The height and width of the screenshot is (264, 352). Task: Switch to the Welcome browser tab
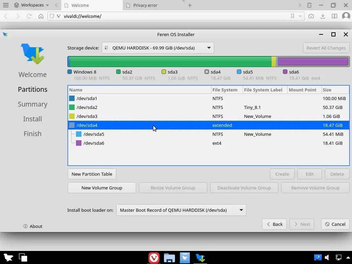(92, 5)
